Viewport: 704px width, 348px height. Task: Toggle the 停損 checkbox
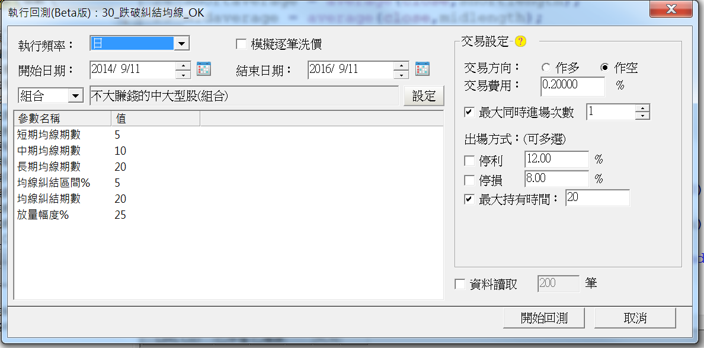tap(469, 180)
